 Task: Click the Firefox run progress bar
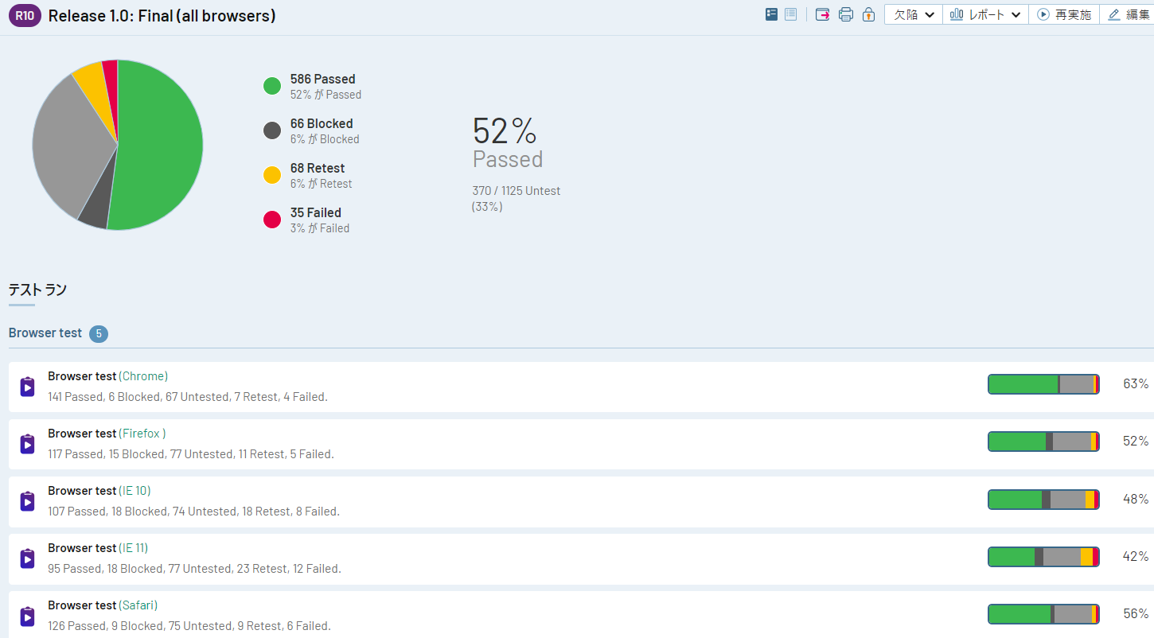1043,442
